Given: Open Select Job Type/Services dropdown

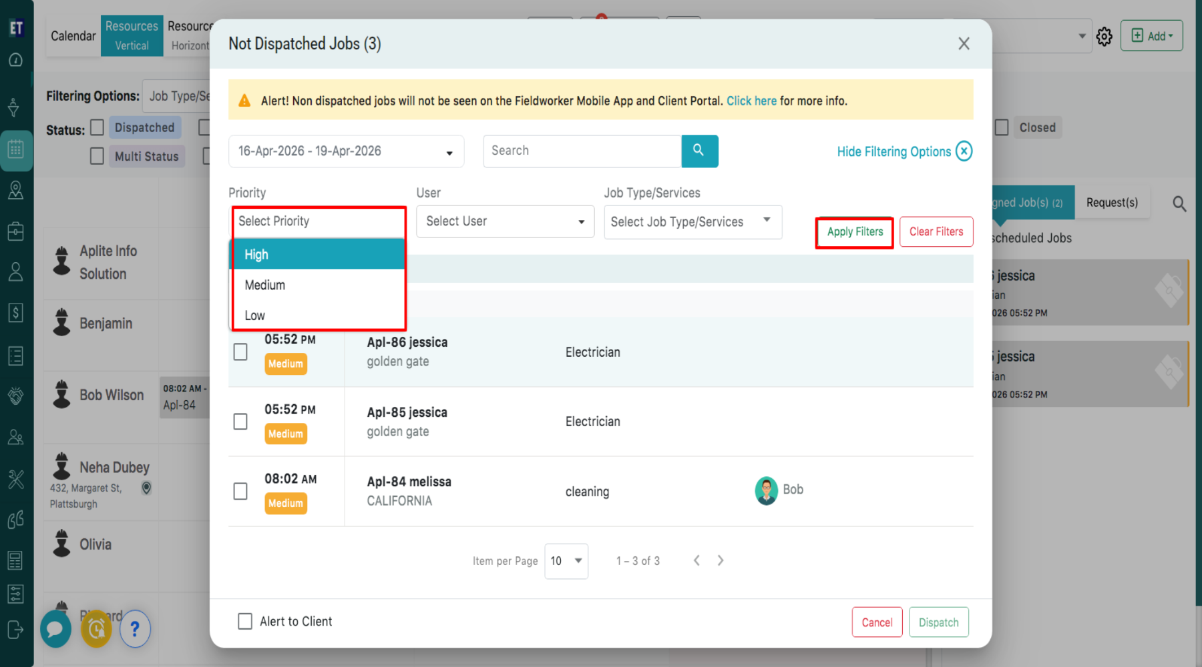Looking at the screenshot, I should click(x=692, y=221).
